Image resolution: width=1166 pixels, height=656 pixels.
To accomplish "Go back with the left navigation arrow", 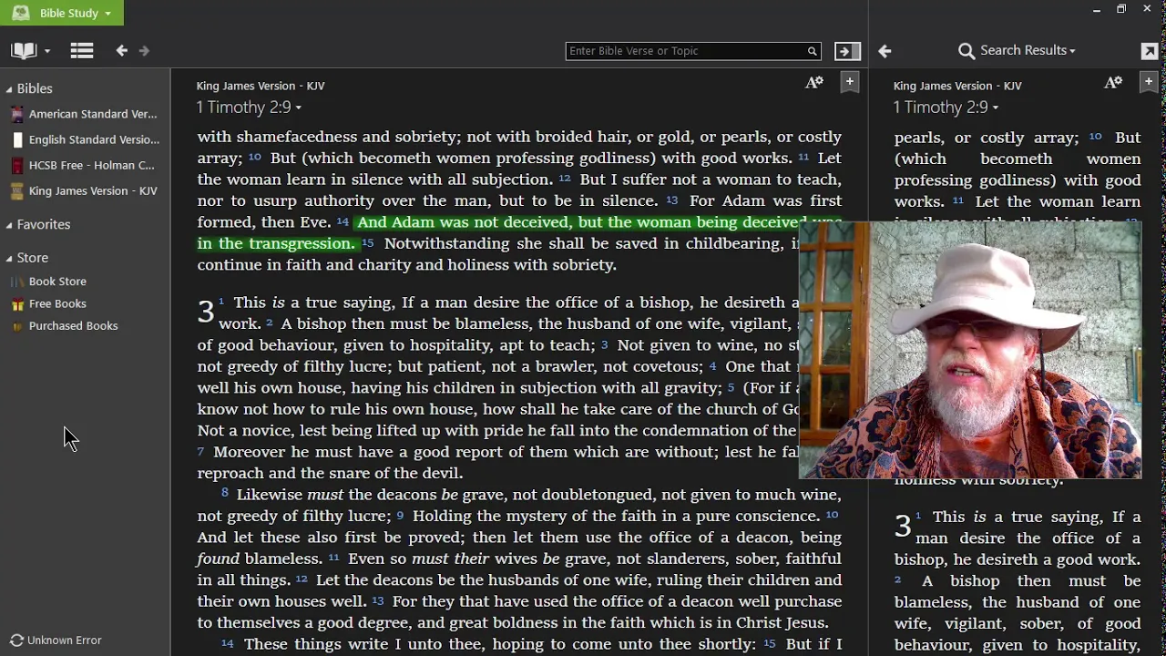I will tap(121, 51).
